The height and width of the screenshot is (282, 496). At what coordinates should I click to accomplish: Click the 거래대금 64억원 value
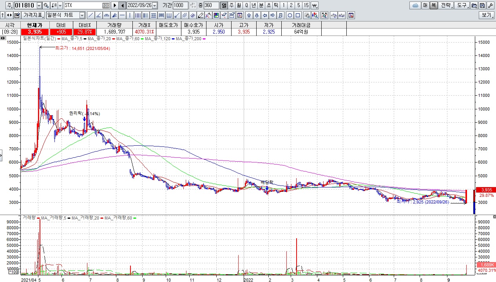[301, 32]
